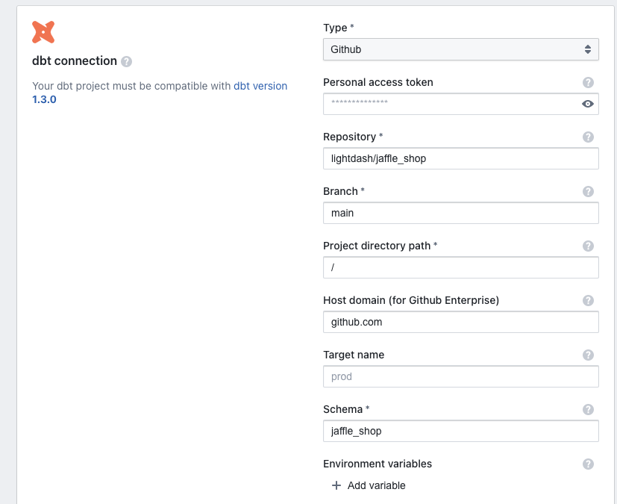Select the Host domain field showing github.com
Image resolution: width=617 pixels, height=504 pixels.
tap(460, 322)
